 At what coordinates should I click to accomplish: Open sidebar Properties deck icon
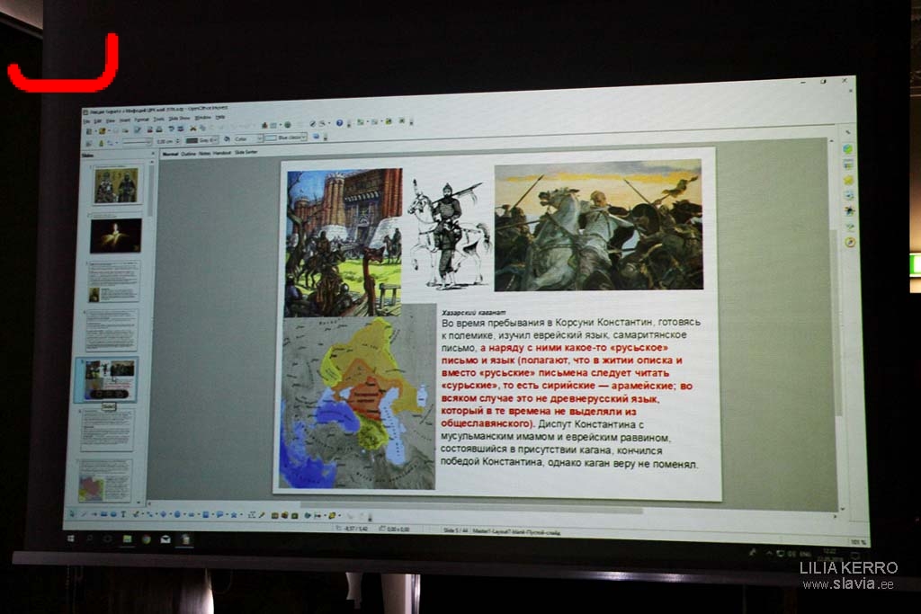pyautogui.click(x=847, y=149)
